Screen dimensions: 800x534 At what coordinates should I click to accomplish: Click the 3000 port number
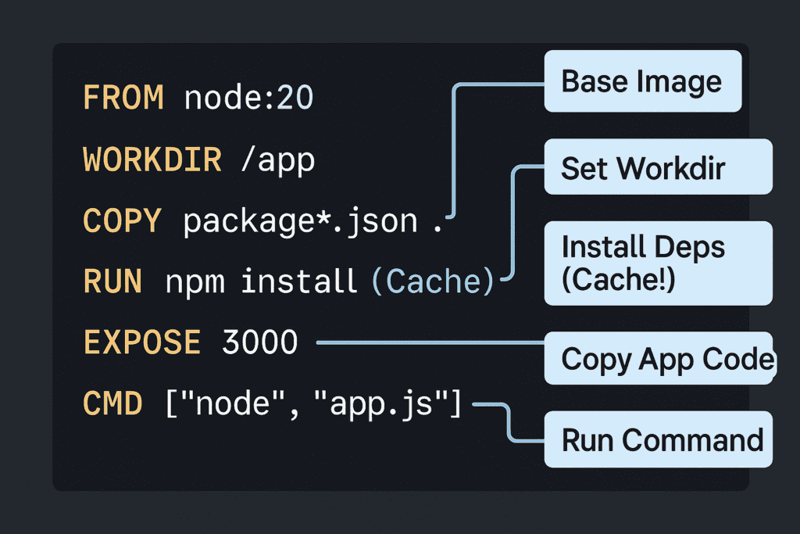259,342
